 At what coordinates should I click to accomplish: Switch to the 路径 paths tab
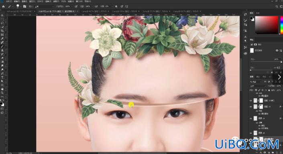click(x=264, y=77)
